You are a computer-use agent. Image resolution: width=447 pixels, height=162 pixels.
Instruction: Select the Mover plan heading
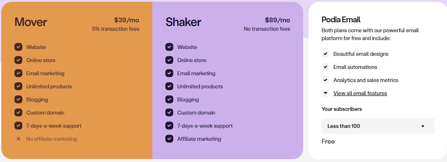point(31,22)
